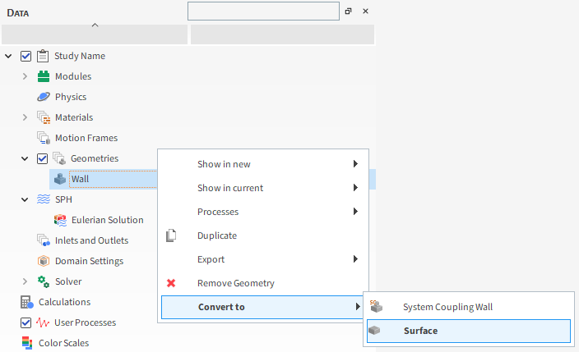579x352 pixels.
Task: Click the Study Name clipboard icon
Action: 43,56
